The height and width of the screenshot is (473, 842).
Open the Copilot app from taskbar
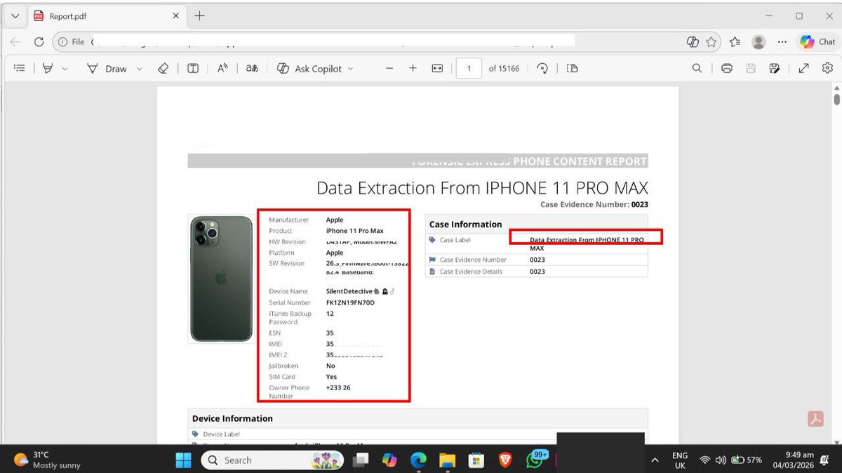coord(389,460)
